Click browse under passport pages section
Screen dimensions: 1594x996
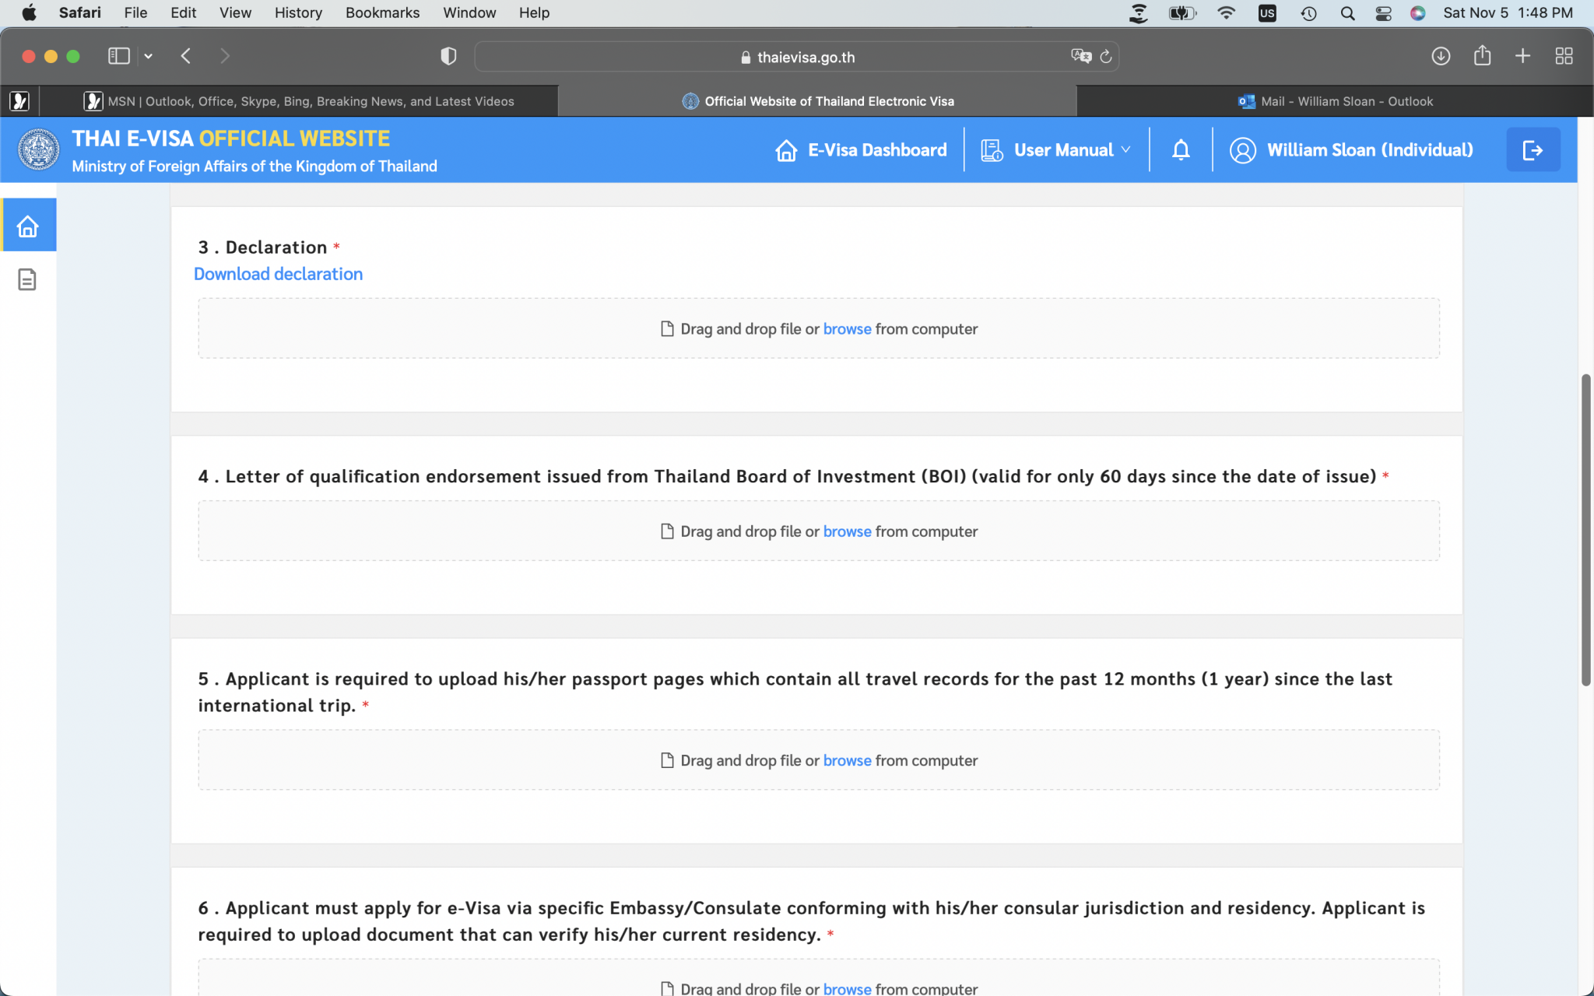tap(847, 760)
